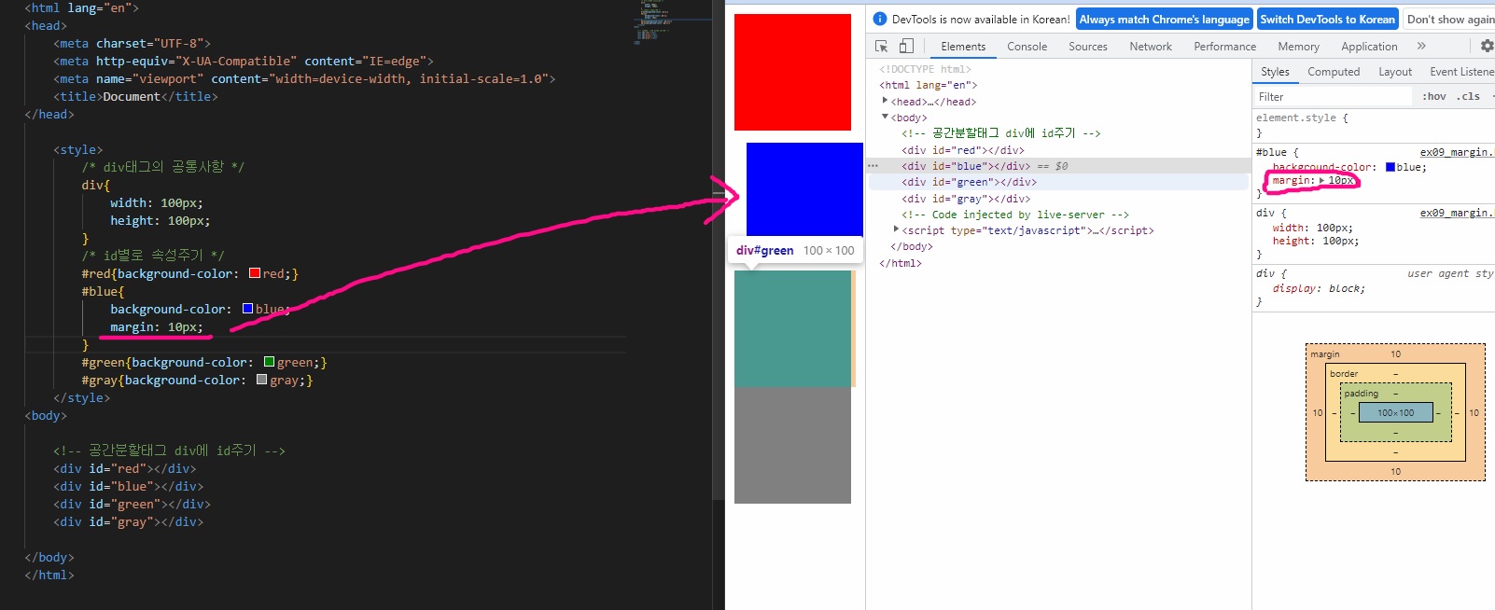Toggle the device toolbar icon

pos(906,46)
